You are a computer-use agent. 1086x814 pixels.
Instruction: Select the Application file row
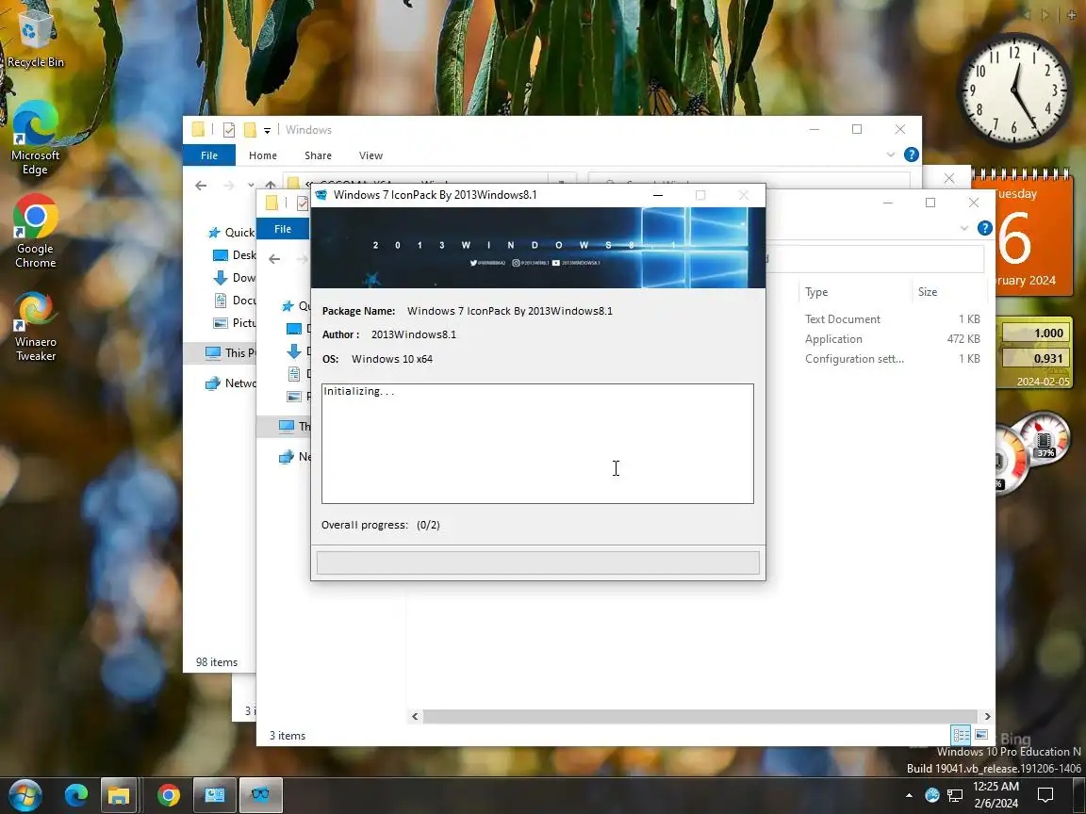pyautogui.click(x=892, y=339)
